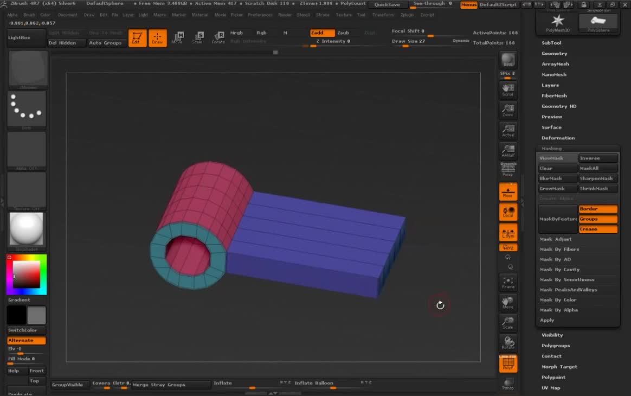This screenshot has height=396, width=631.
Task: Expand Mask By Cavity options
Action: point(559,270)
